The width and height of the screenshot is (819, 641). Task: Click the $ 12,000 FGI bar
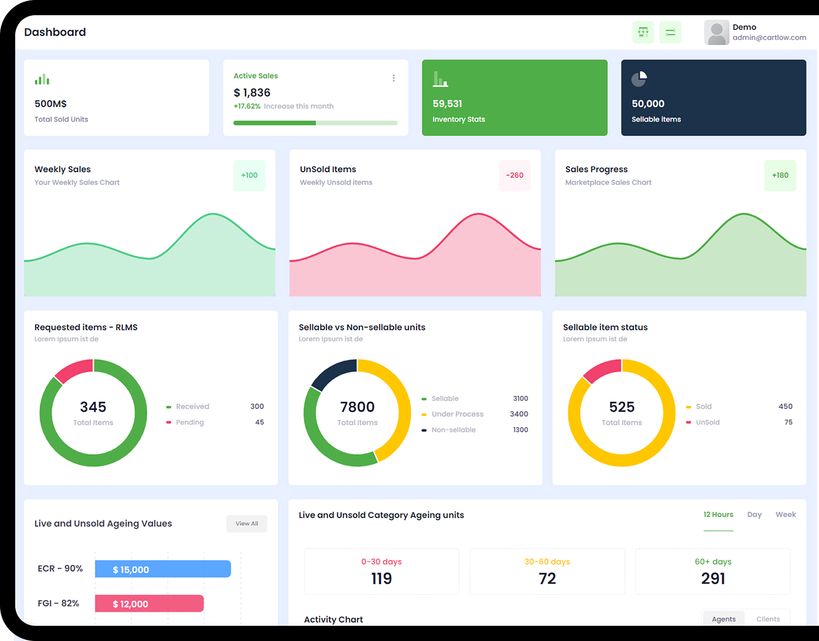click(150, 604)
